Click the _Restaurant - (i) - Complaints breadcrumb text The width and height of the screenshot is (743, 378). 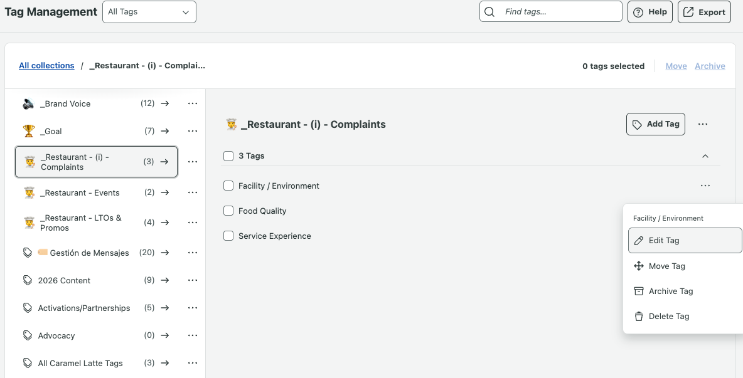(147, 66)
